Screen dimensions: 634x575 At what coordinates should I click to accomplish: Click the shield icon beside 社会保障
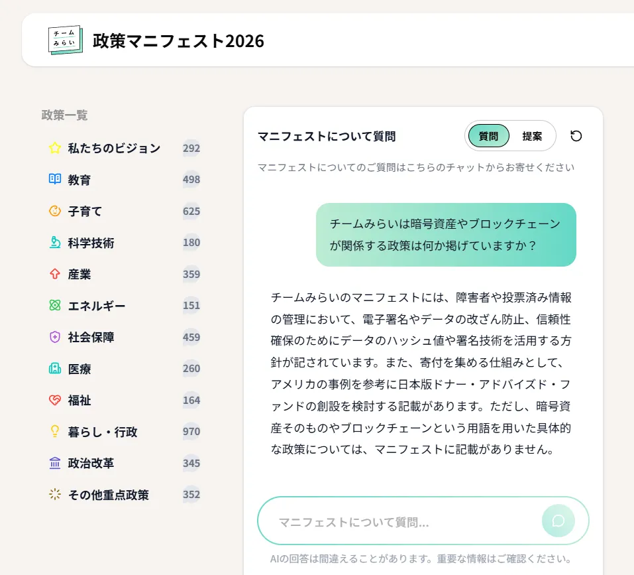[55, 337]
